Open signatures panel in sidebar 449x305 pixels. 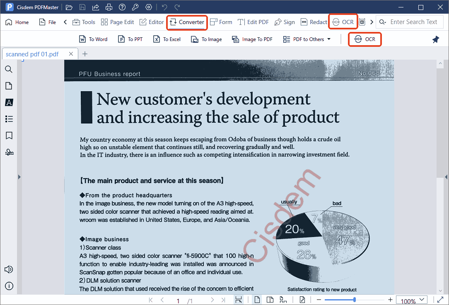coord(9,152)
